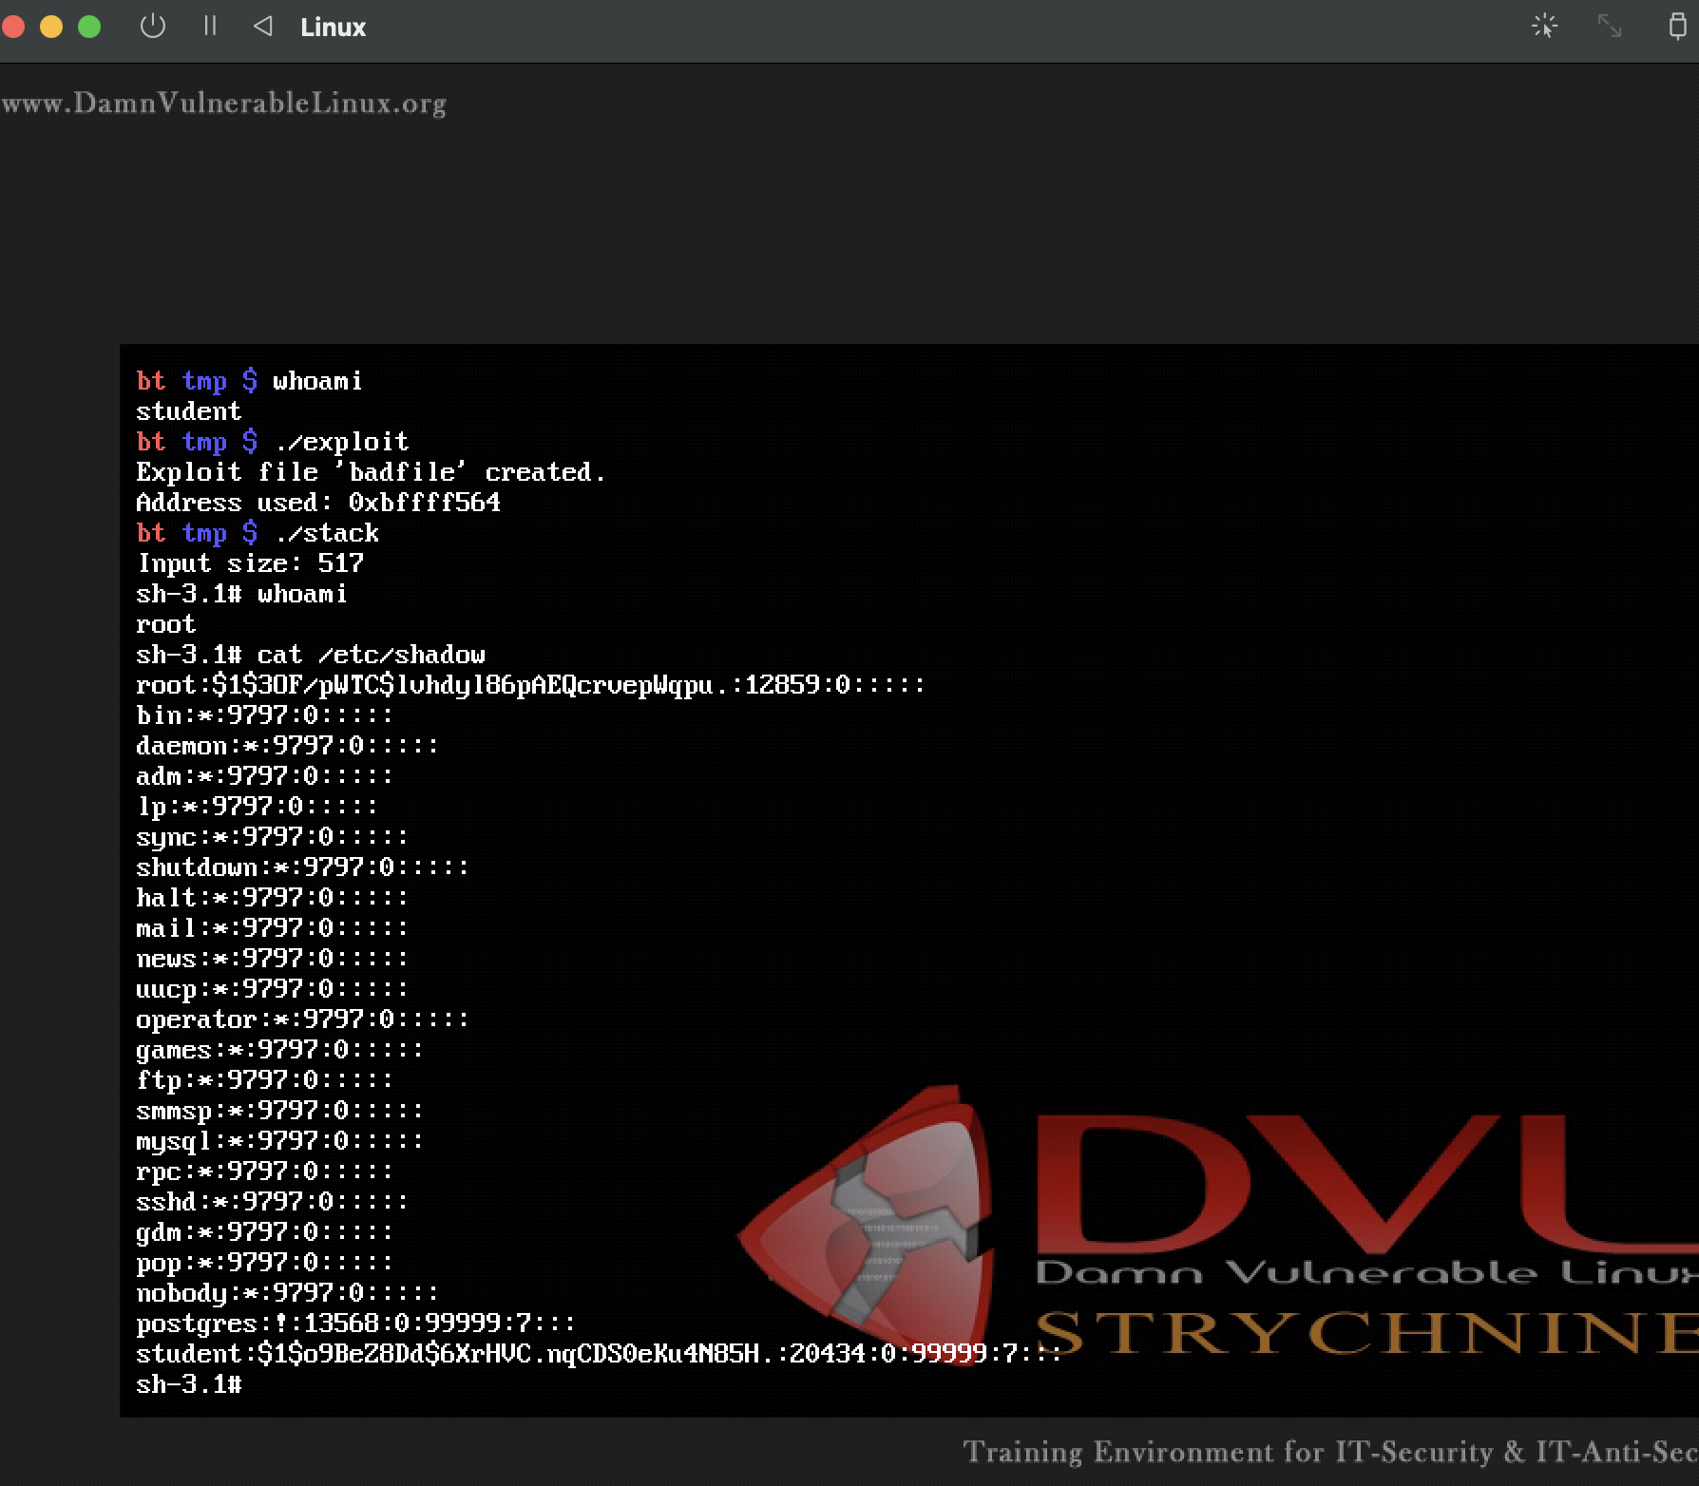
Task: Toggle mouse cursor capture icon
Action: [x=1545, y=27]
